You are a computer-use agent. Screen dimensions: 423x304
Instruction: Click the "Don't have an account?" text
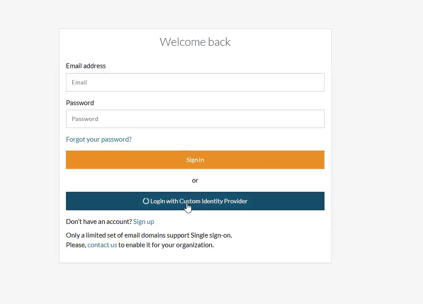(98, 222)
